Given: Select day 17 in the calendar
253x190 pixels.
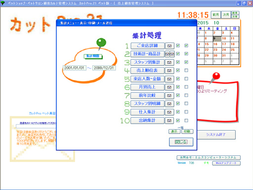Looking at the screenshot, I should pos(224,44).
